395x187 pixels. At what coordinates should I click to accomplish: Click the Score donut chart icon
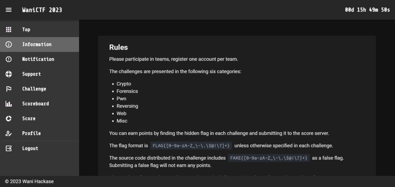[8, 119]
